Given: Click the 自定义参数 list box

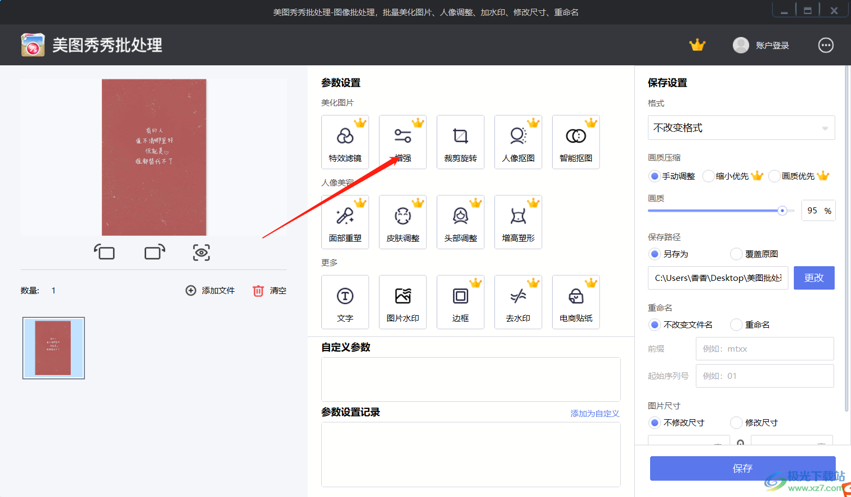Looking at the screenshot, I should 471,379.
